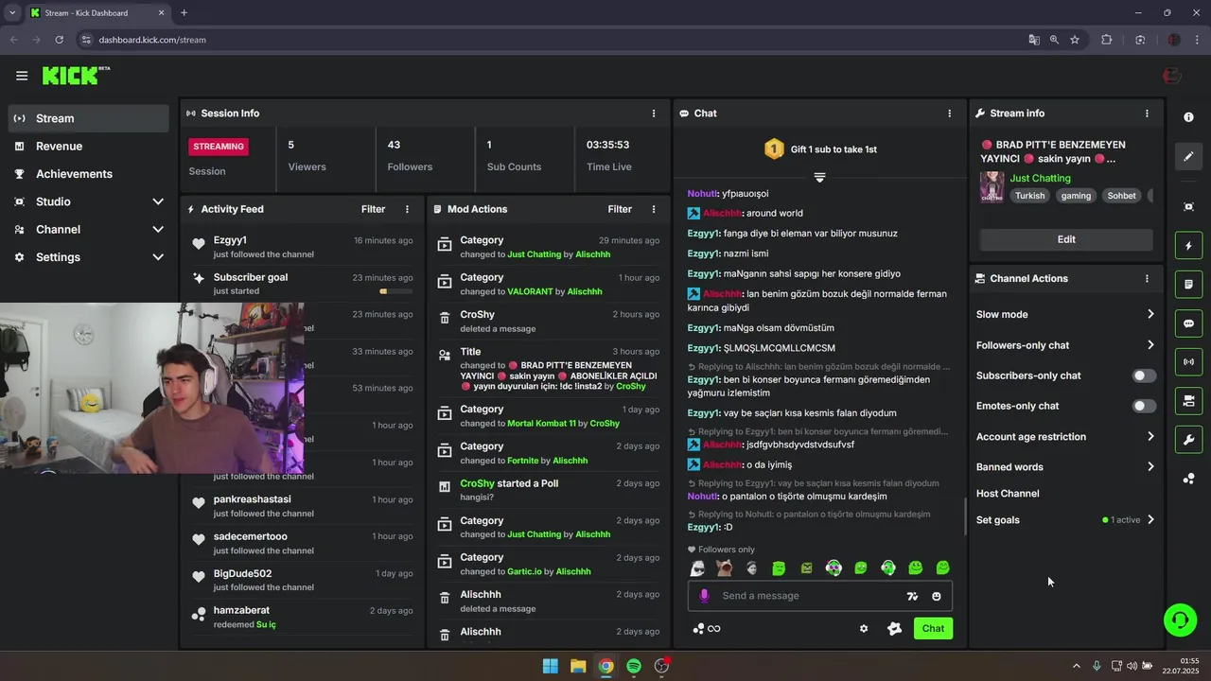Open the Activity Feed Filter dropdown
The width and height of the screenshot is (1211, 681).
coord(373,209)
